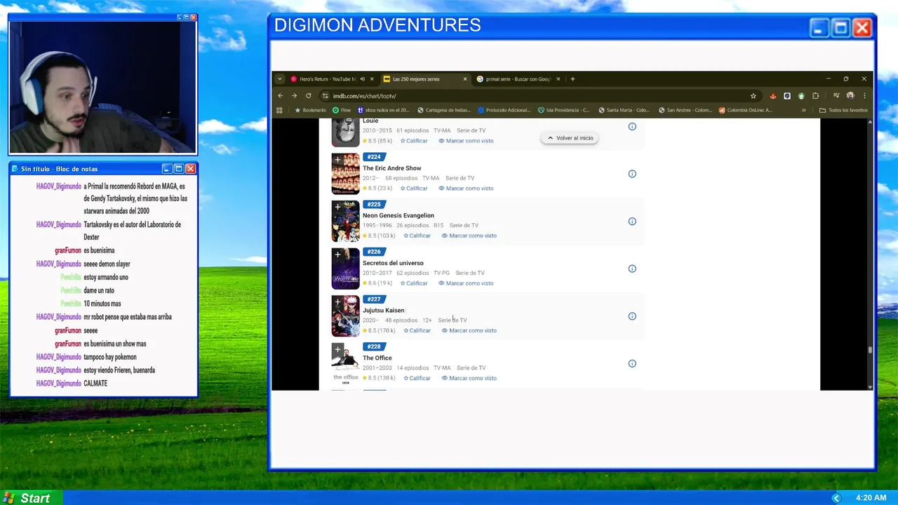The image size is (898, 505).
Task: Add Neon Genesis Evangelion to watchlist
Action: pos(337,207)
